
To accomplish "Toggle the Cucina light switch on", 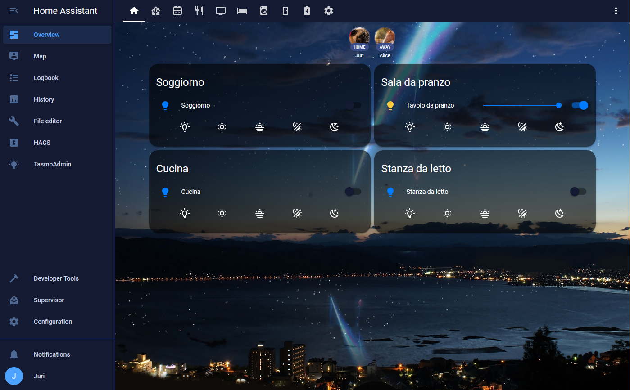I will 353,192.
